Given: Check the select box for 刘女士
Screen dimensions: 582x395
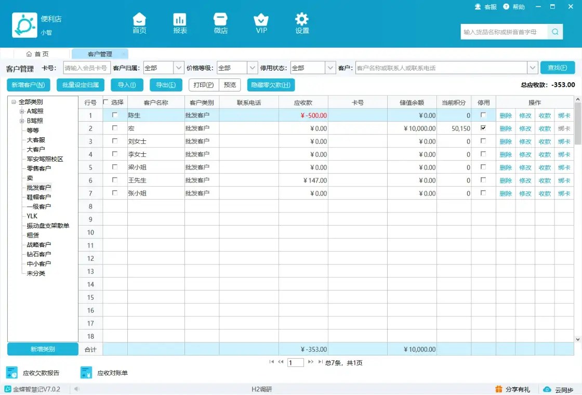Looking at the screenshot, I should coord(115,141).
